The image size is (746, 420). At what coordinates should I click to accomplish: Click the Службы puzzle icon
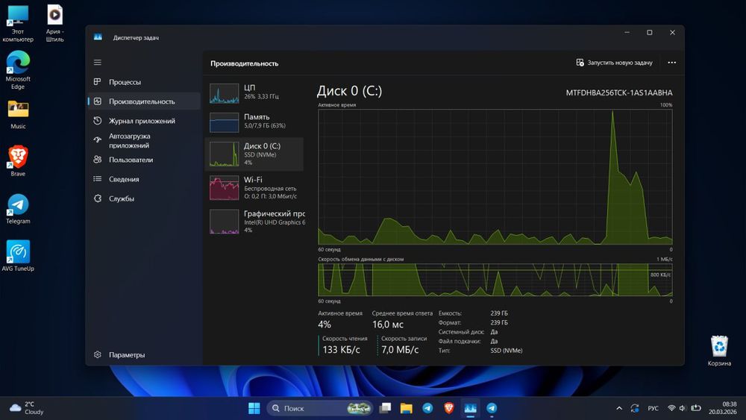coord(98,198)
